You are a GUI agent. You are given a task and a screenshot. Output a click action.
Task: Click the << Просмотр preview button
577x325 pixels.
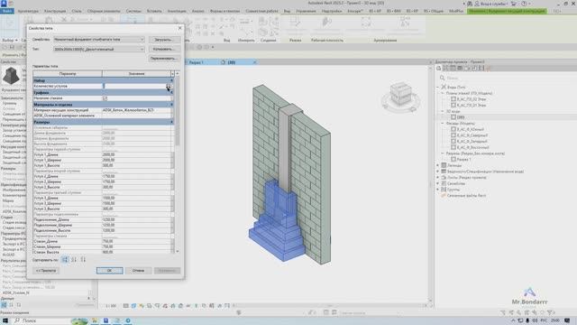click(46, 271)
